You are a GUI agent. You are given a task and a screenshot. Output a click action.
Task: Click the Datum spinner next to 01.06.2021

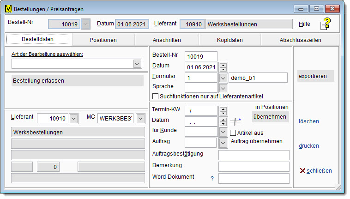[x=223, y=67]
